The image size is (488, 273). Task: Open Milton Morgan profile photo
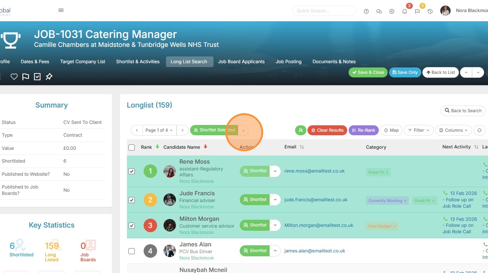click(170, 225)
